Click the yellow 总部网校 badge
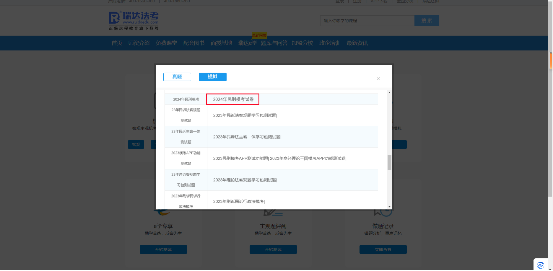Screen dimensions: 553x271 coord(259,35)
